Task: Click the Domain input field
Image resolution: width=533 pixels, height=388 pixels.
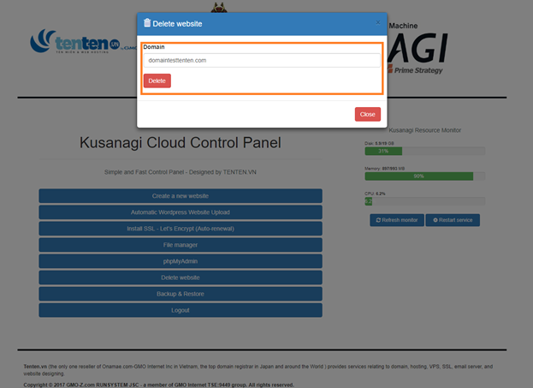Action: (262, 60)
